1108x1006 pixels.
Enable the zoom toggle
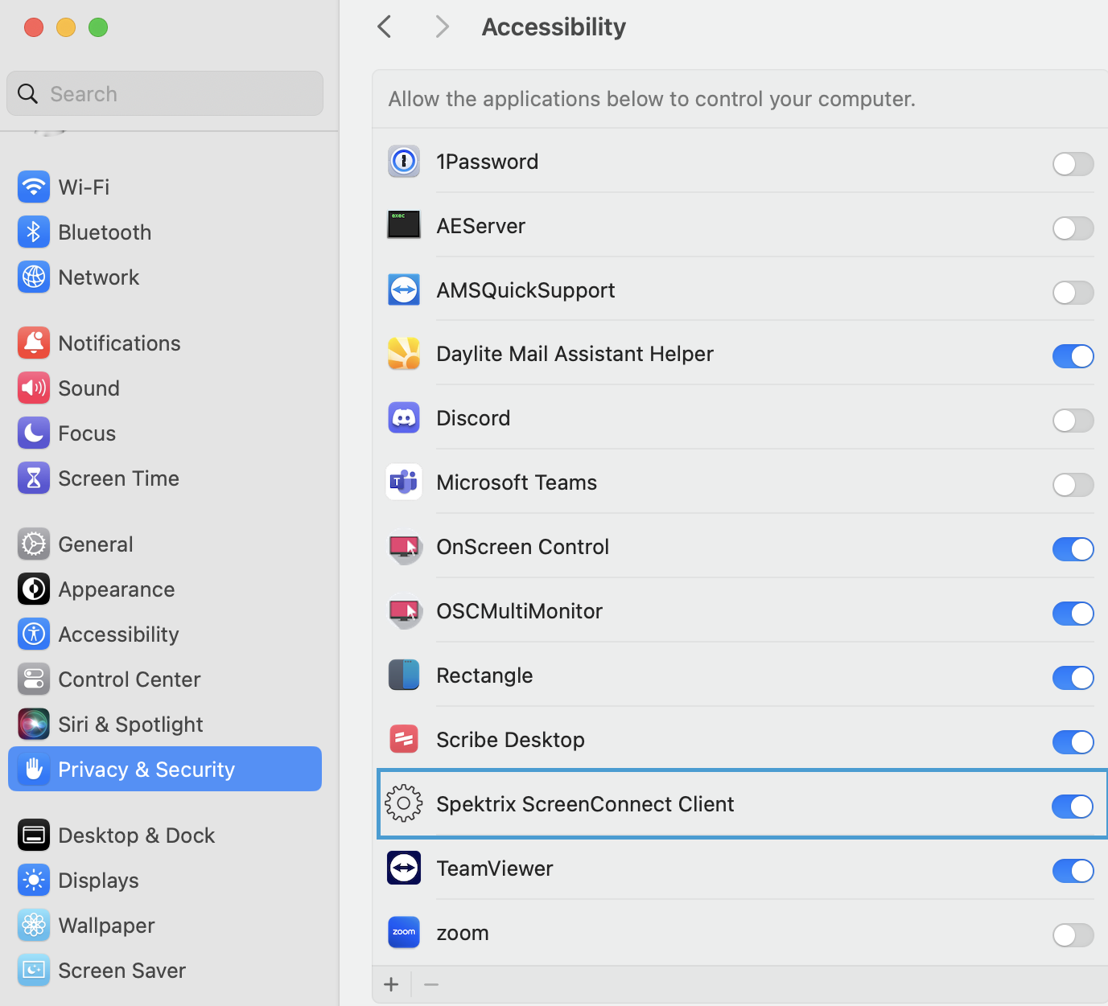coord(1073,935)
